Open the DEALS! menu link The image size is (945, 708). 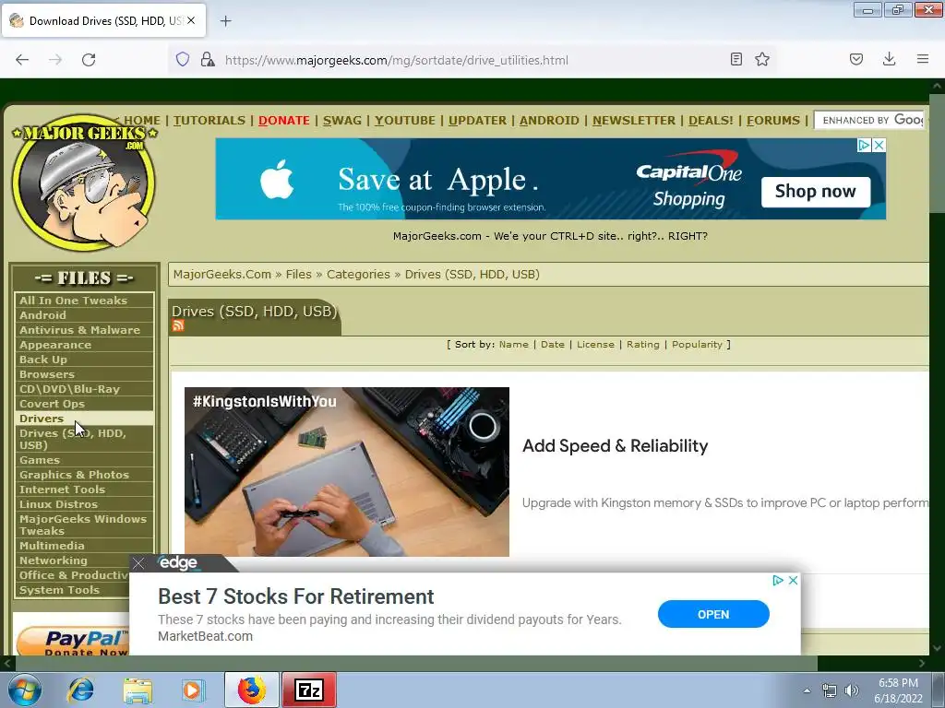[711, 121]
